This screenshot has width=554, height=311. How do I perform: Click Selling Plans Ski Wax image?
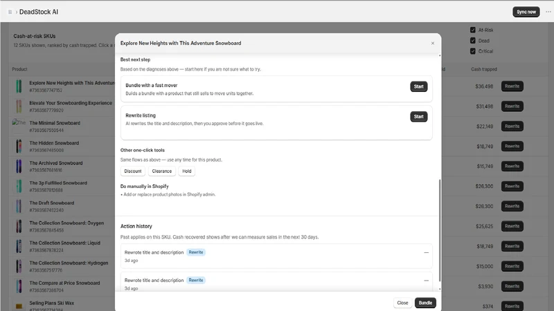pyautogui.click(x=19, y=305)
